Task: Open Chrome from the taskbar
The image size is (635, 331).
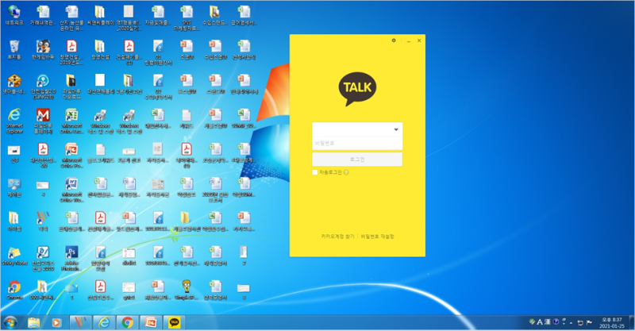Action: (x=128, y=322)
